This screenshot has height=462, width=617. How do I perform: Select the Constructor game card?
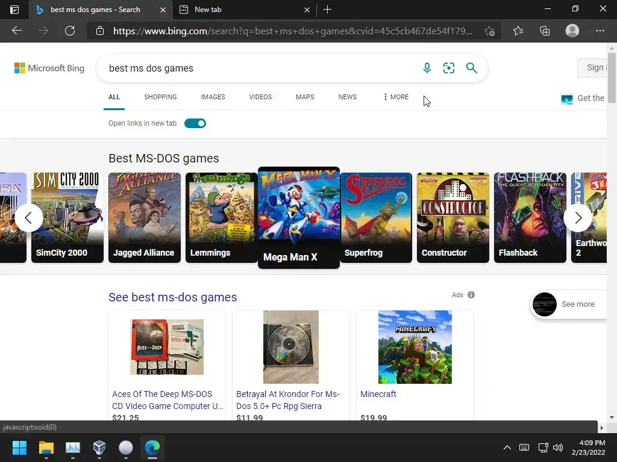[x=453, y=218]
